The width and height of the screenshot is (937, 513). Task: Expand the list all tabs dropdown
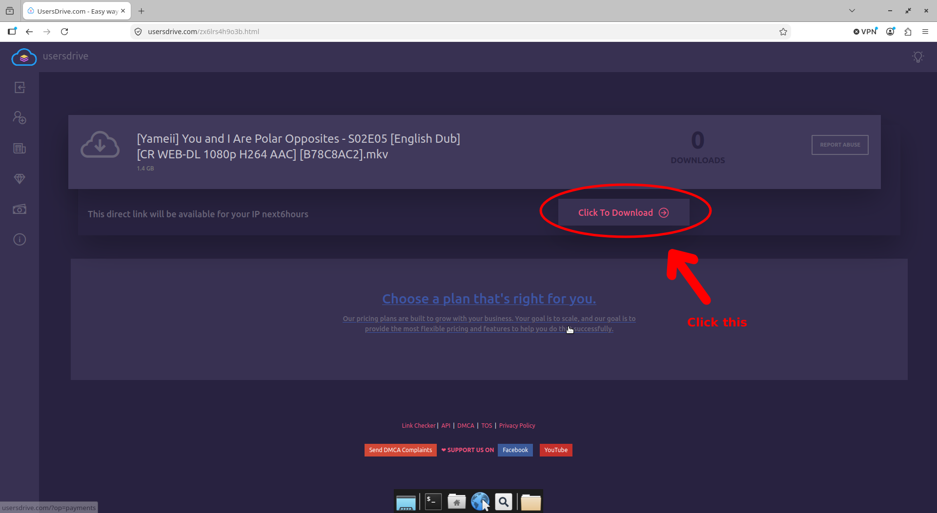(x=852, y=11)
